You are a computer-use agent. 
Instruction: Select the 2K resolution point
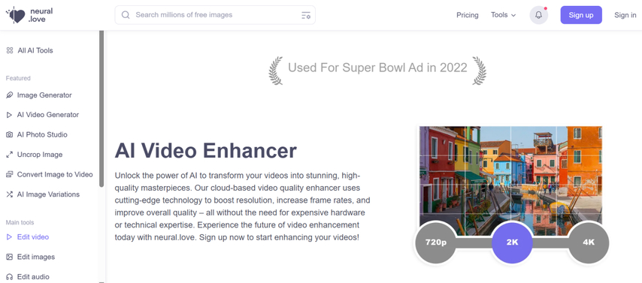512,242
